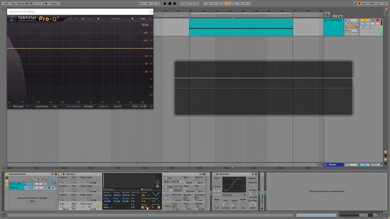Click the Key zone editor button
This screenshot has width=390, height=219.
31,179
